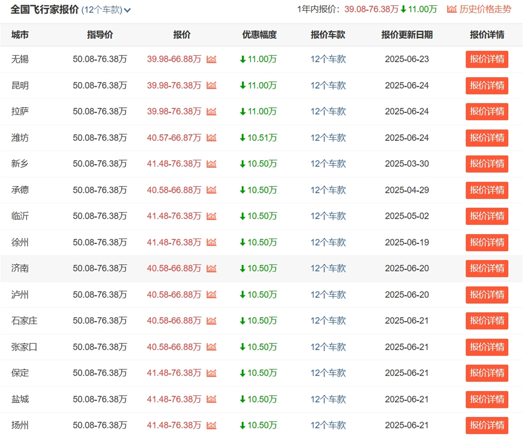The height and width of the screenshot is (438, 523).
Task: Open price trend chart icon for 石家庄
Action: pos(211,321)
